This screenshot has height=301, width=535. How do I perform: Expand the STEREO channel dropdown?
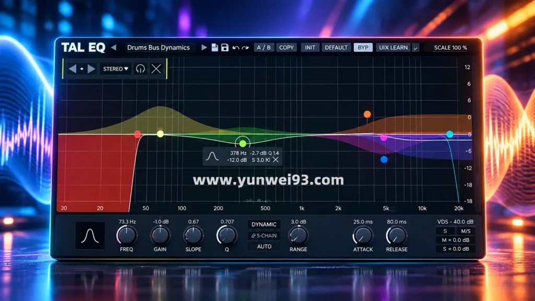pyautogui.click(x=115, y=69)
